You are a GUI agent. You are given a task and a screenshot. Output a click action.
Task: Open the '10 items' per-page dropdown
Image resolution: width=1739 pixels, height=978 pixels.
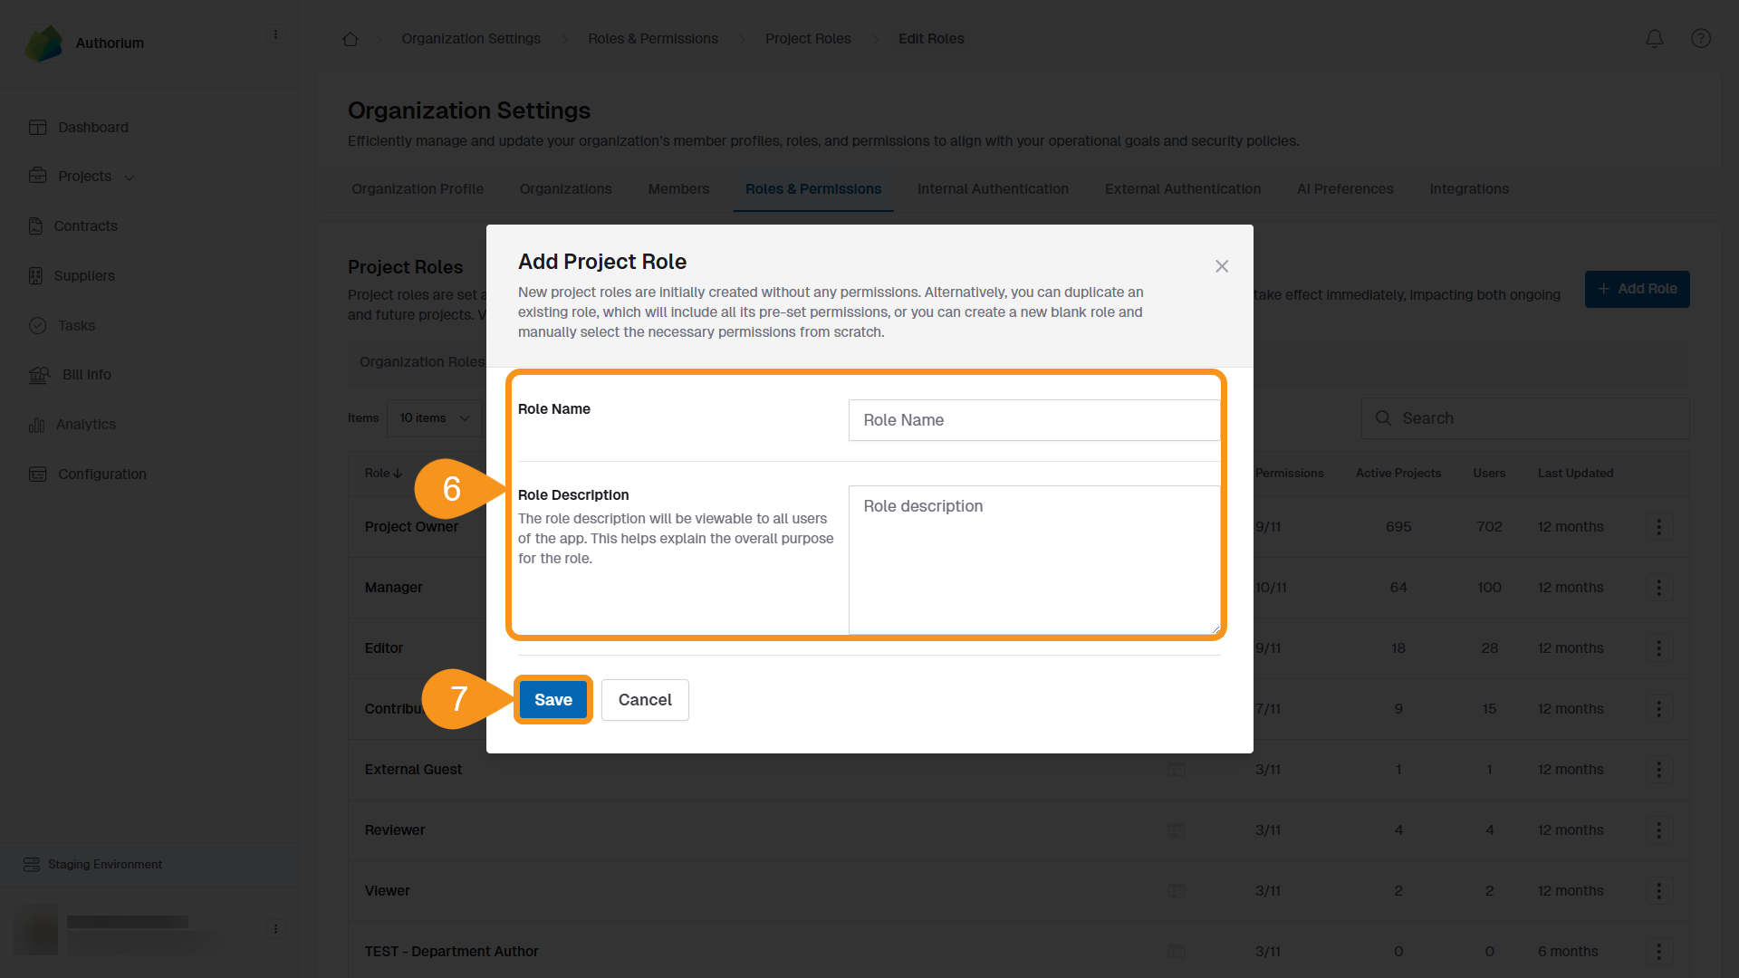[435, 417]
